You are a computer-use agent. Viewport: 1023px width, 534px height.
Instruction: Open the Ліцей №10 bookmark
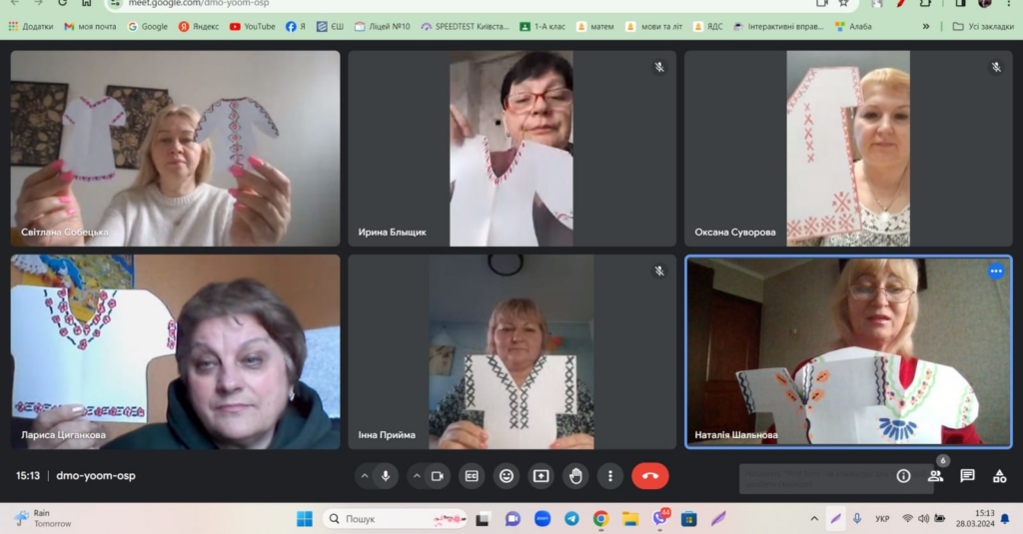pos(383,27)
